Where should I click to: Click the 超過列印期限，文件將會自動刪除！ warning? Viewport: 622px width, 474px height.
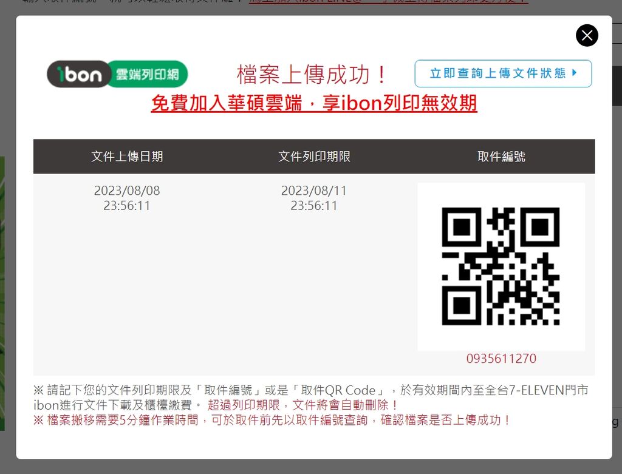[303, 405]
